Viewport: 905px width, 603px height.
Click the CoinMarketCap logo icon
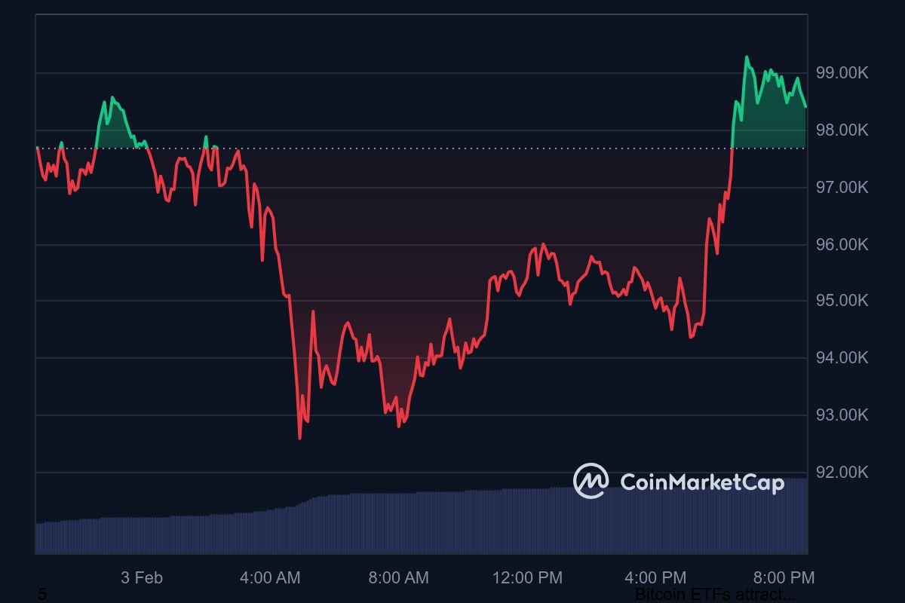pos(591,481)
